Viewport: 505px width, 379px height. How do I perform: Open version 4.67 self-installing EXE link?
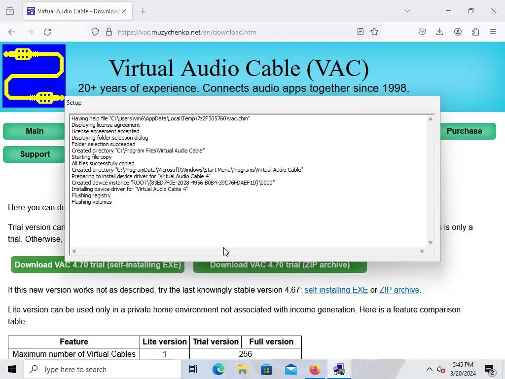click(x=336, y=290)
